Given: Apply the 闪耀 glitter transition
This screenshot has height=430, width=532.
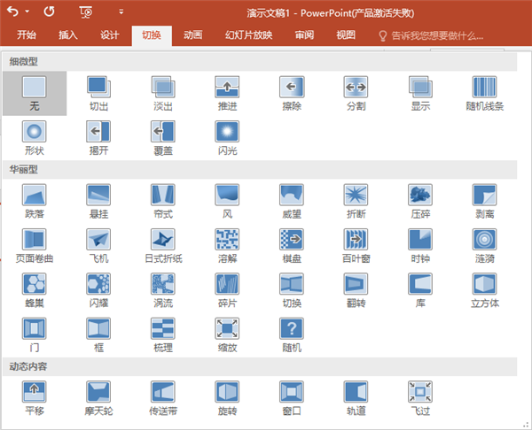Looking at the screenshot, I should pos(98,290).
